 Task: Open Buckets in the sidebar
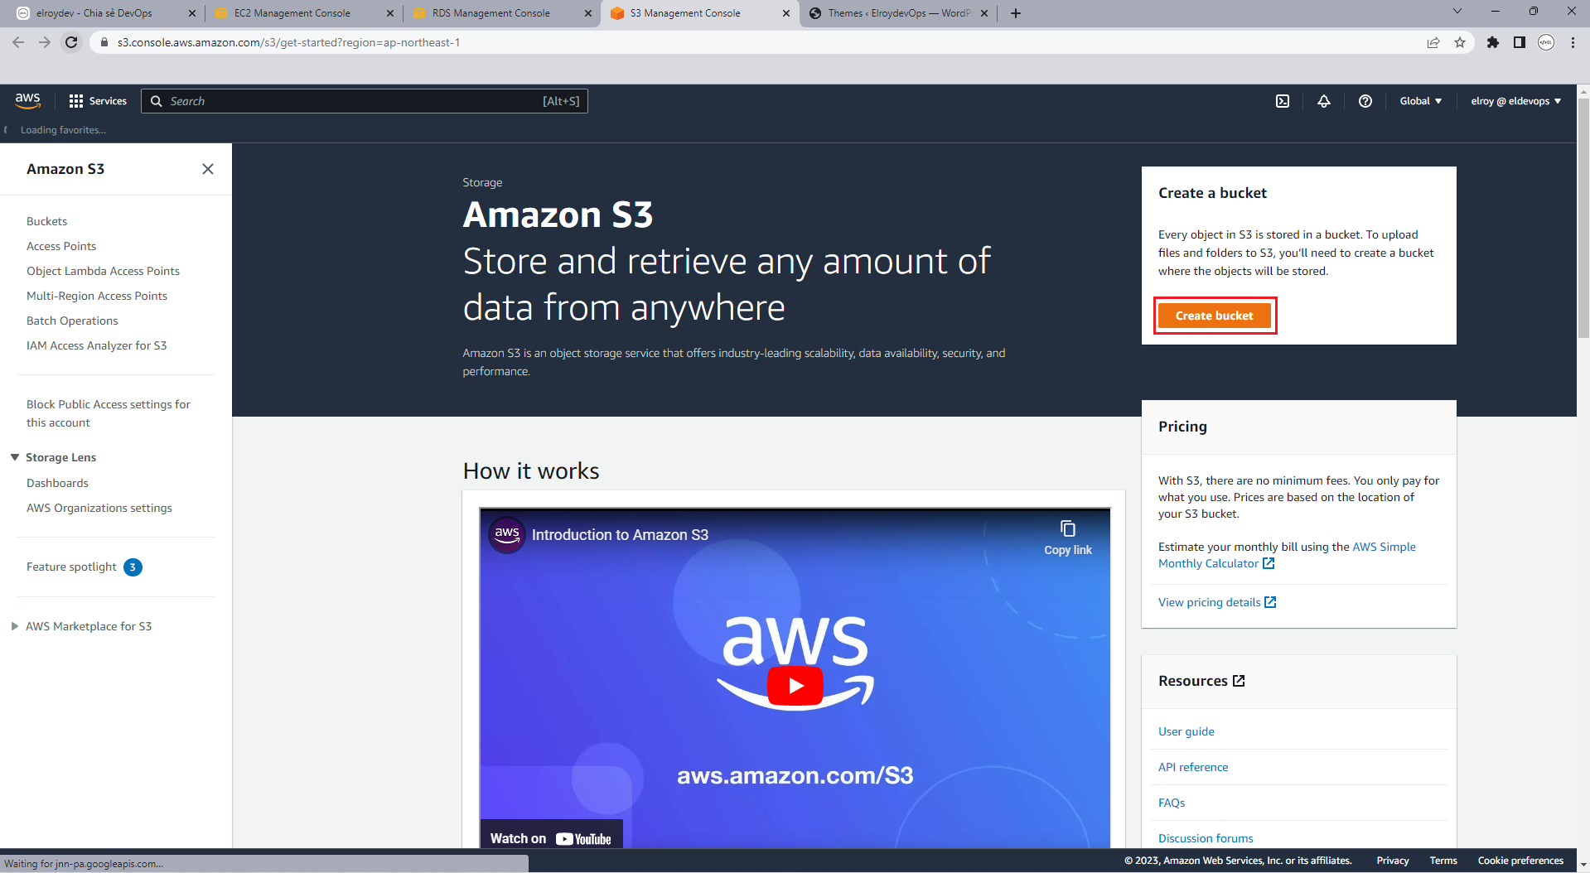47,221
